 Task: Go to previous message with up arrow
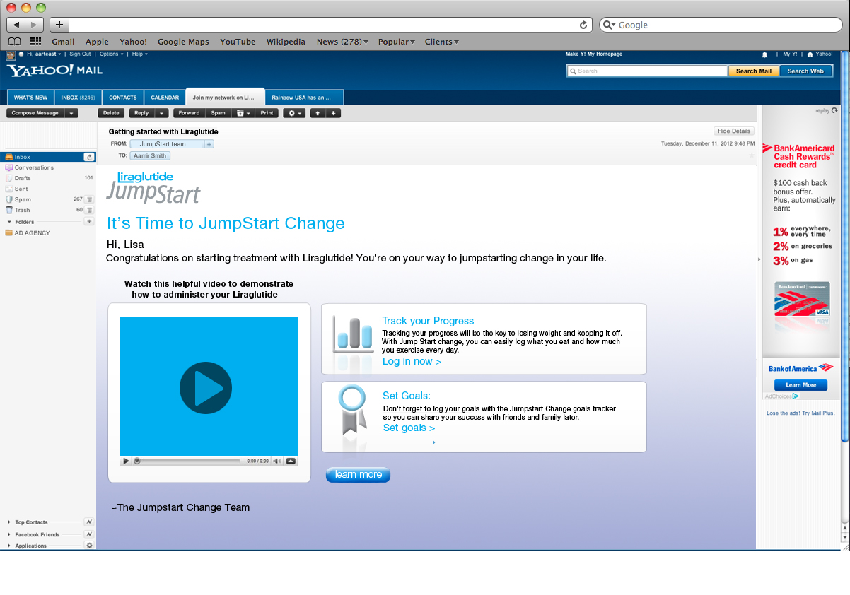click(318, 113)
